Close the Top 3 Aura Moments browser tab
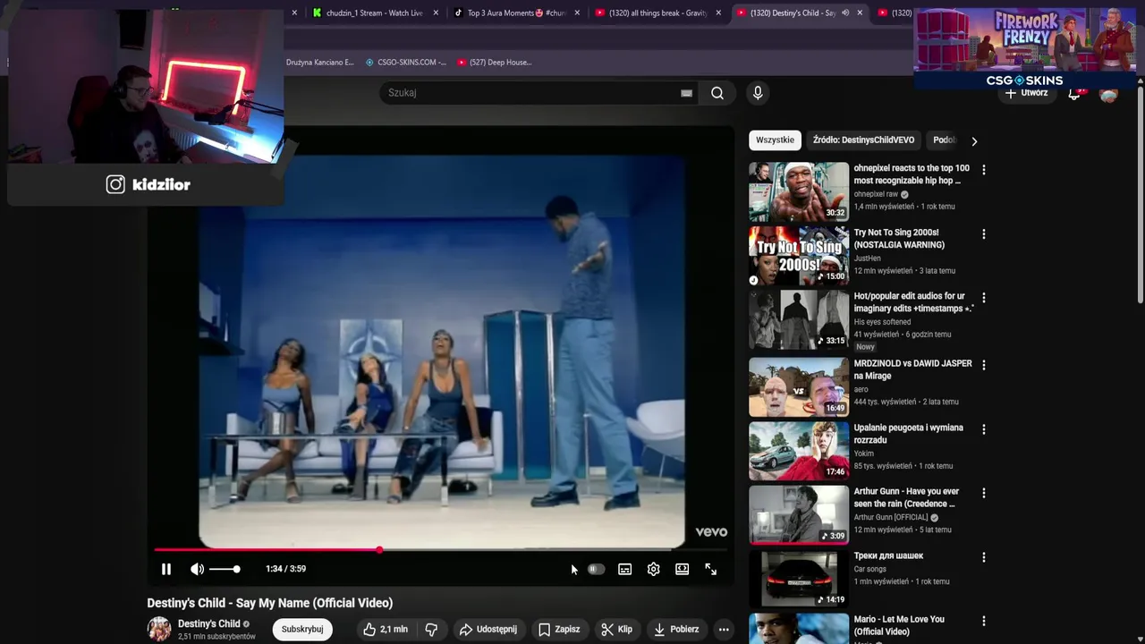This screenshot has height=644, width=1145. click(577, 13)
